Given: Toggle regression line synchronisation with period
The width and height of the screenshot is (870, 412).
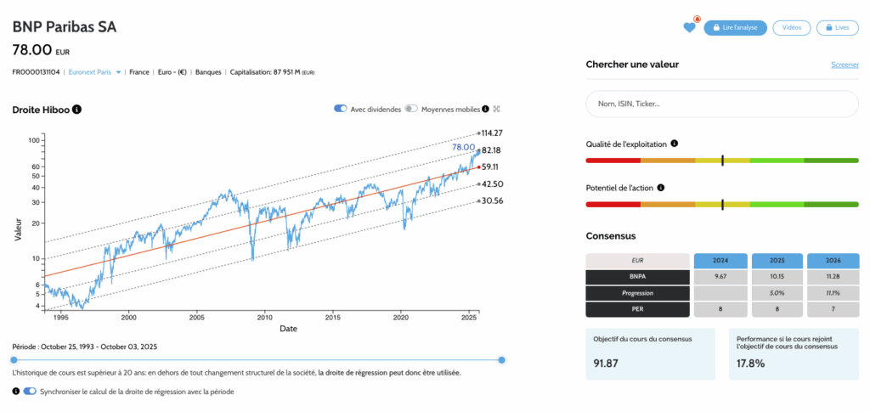Looking at the screenshot, I should 31,392.
